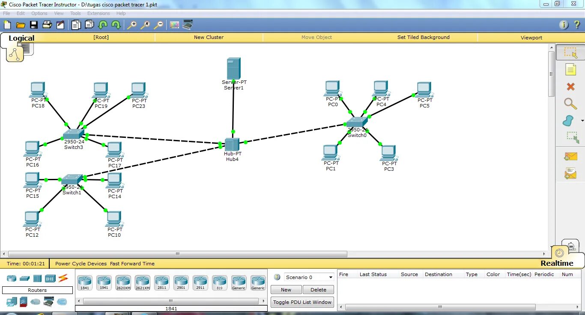Click the question mark help icon

577,25
